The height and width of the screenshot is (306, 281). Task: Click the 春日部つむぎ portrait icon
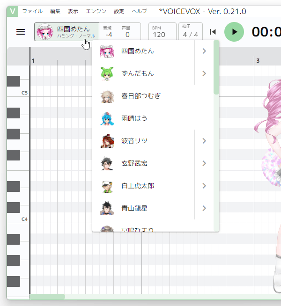click(107, 96)
